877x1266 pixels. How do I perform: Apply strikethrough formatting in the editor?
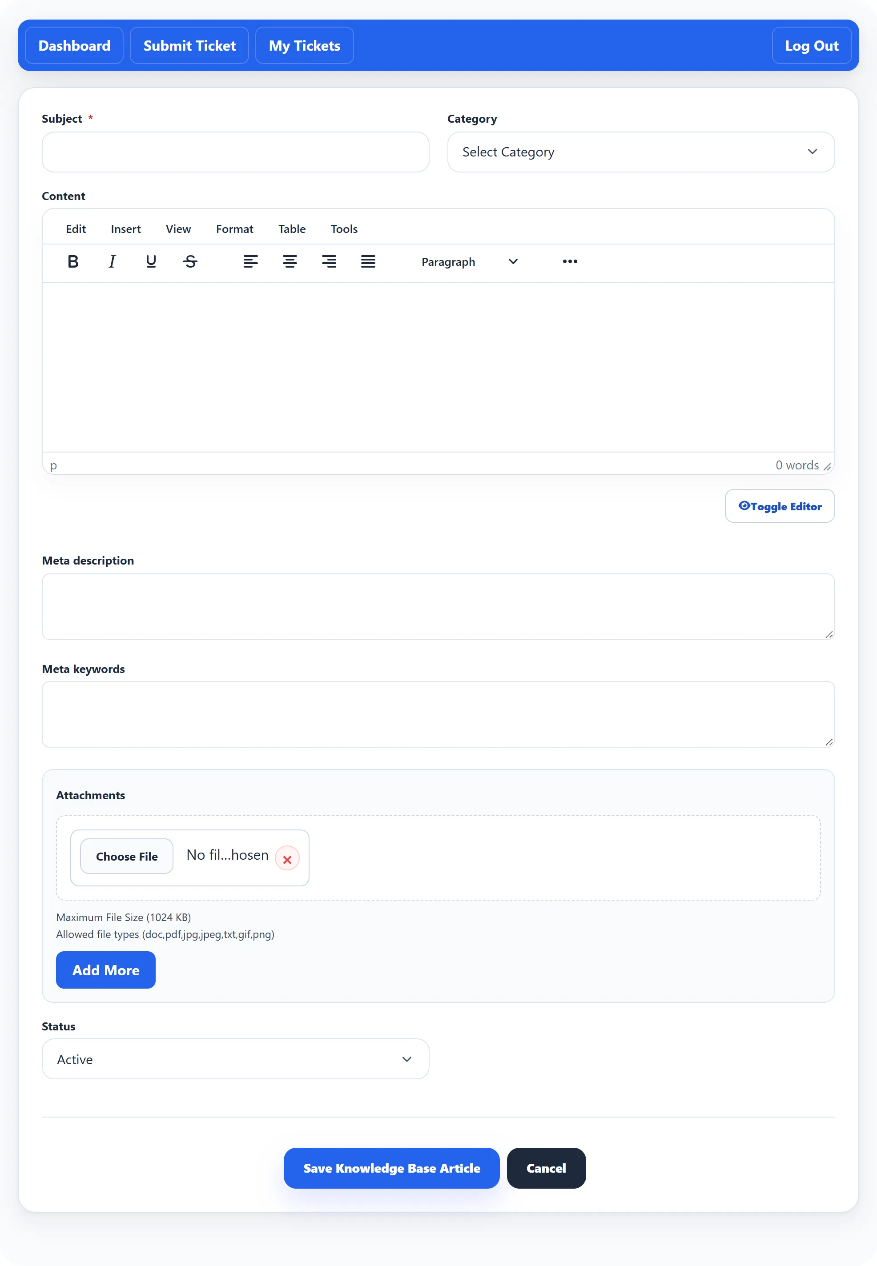pos(190,261)
